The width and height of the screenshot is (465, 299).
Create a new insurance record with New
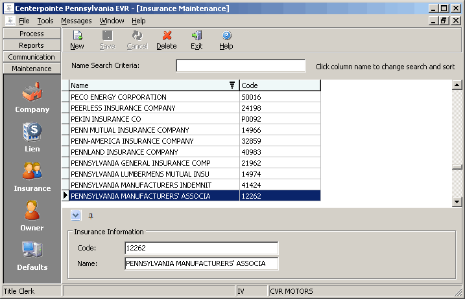tap(77, 40)
